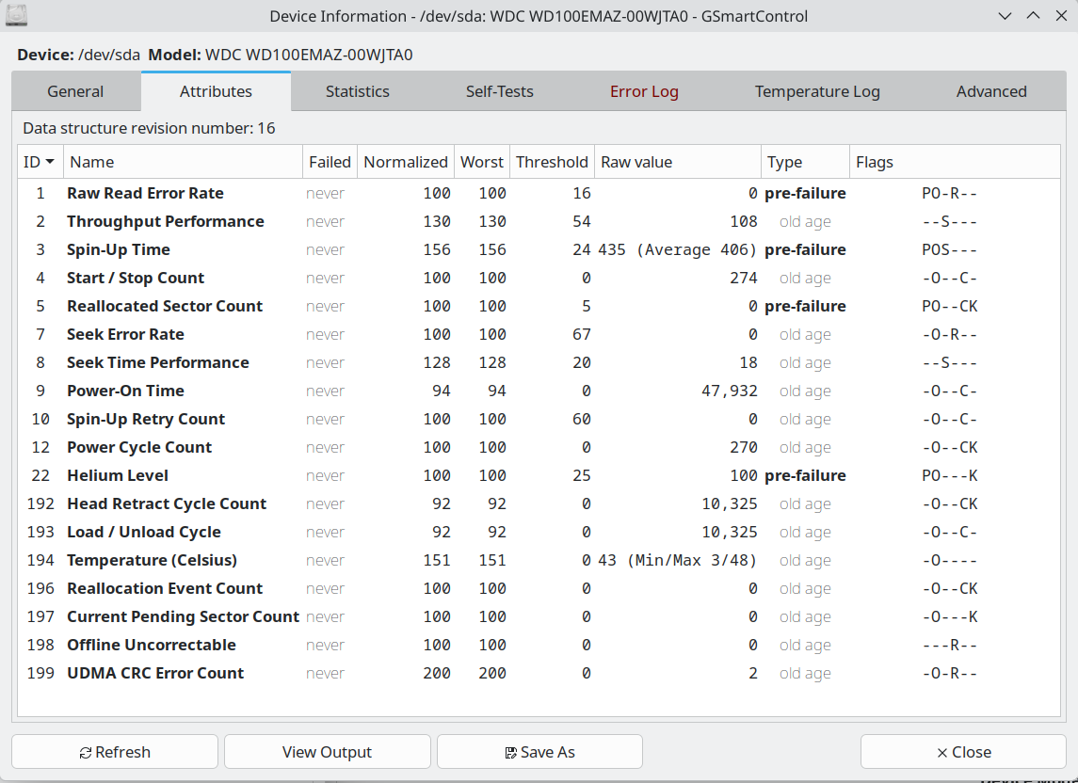Sort by the ID column header arrow
Viewport: 1078px width, 783px height.
pyautogui.click(x=49, y=162)
